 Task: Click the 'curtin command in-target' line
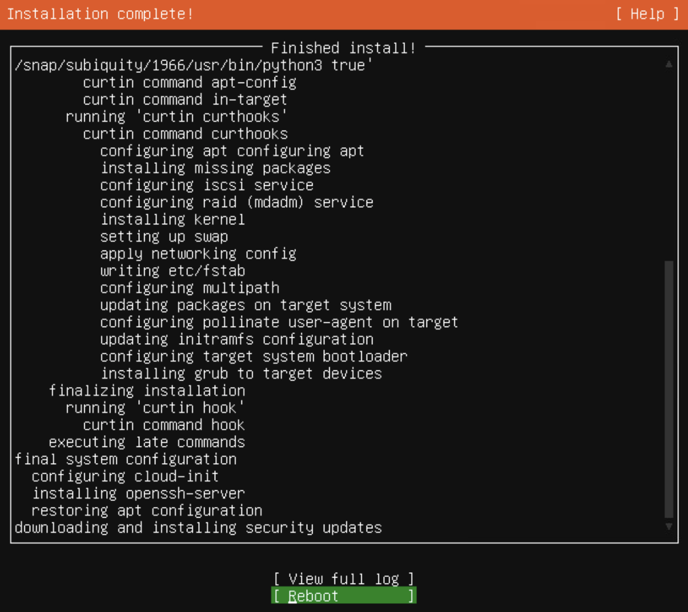pos(185,99)
